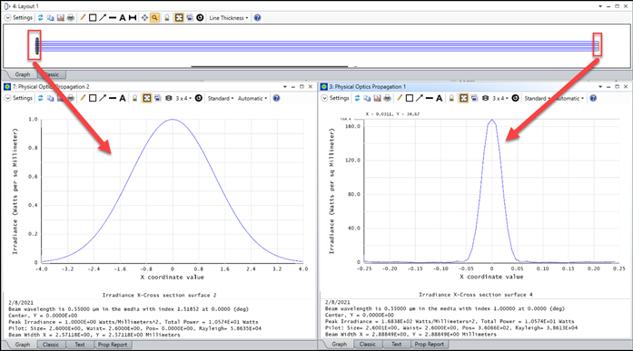Refresh the Layout 1 window
Screen dimensions: 633x351
pos(40,18)
